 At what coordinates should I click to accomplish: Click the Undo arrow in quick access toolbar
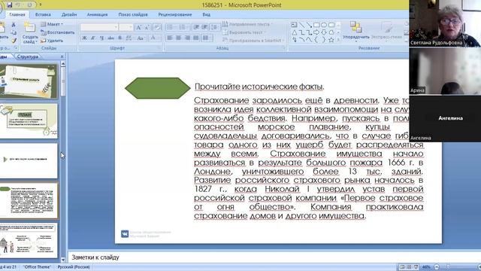tap(18, 5)
